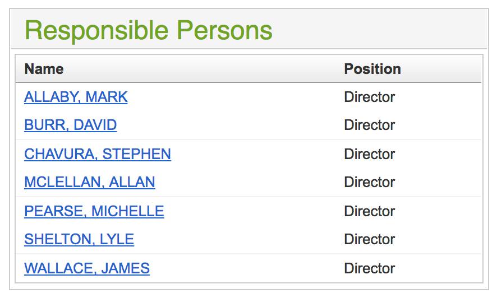Screen dimensions: 497x298
Task: Click Director position next to MCLELLAN, ALLAN
Action: (369, 182)
